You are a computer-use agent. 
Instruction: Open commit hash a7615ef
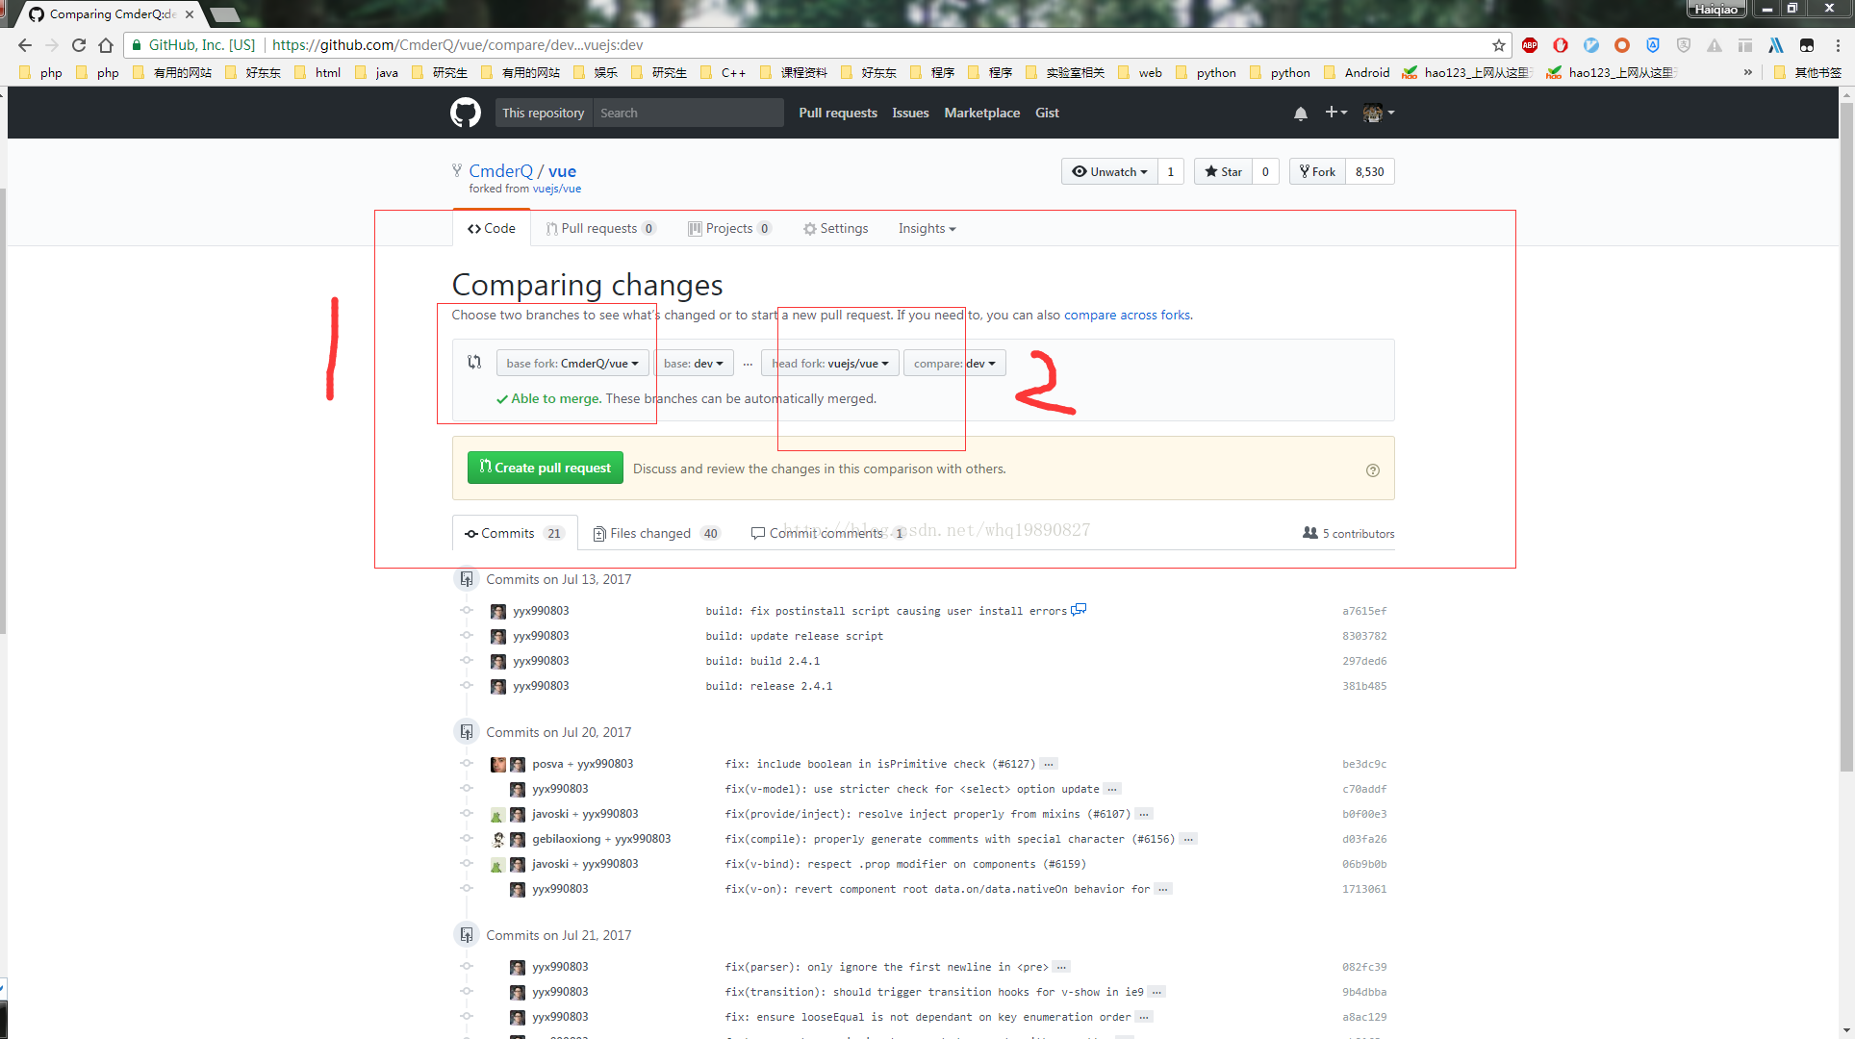point(1364,611)
